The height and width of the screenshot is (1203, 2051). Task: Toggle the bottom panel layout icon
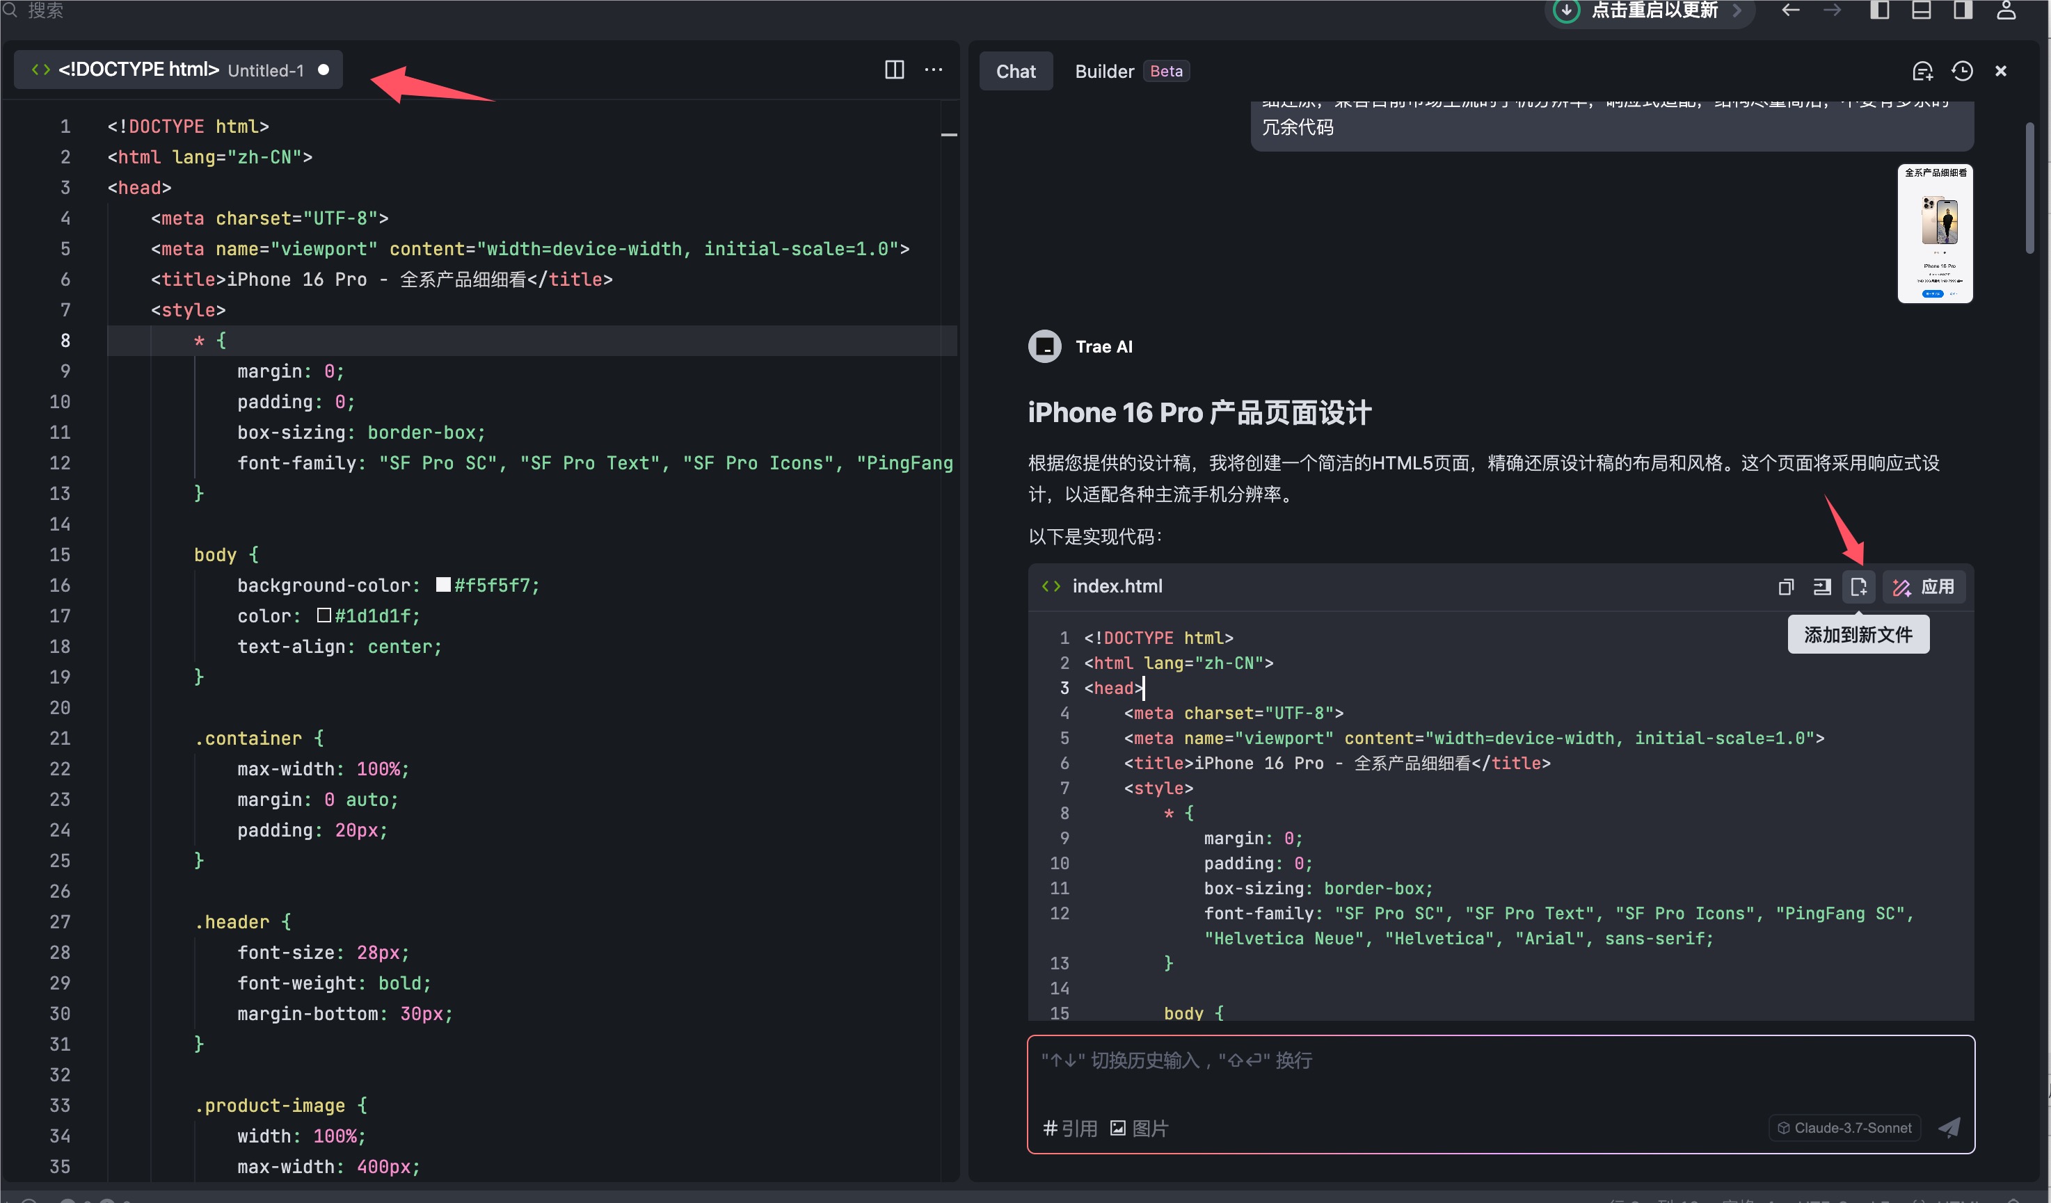[1921, 10]
